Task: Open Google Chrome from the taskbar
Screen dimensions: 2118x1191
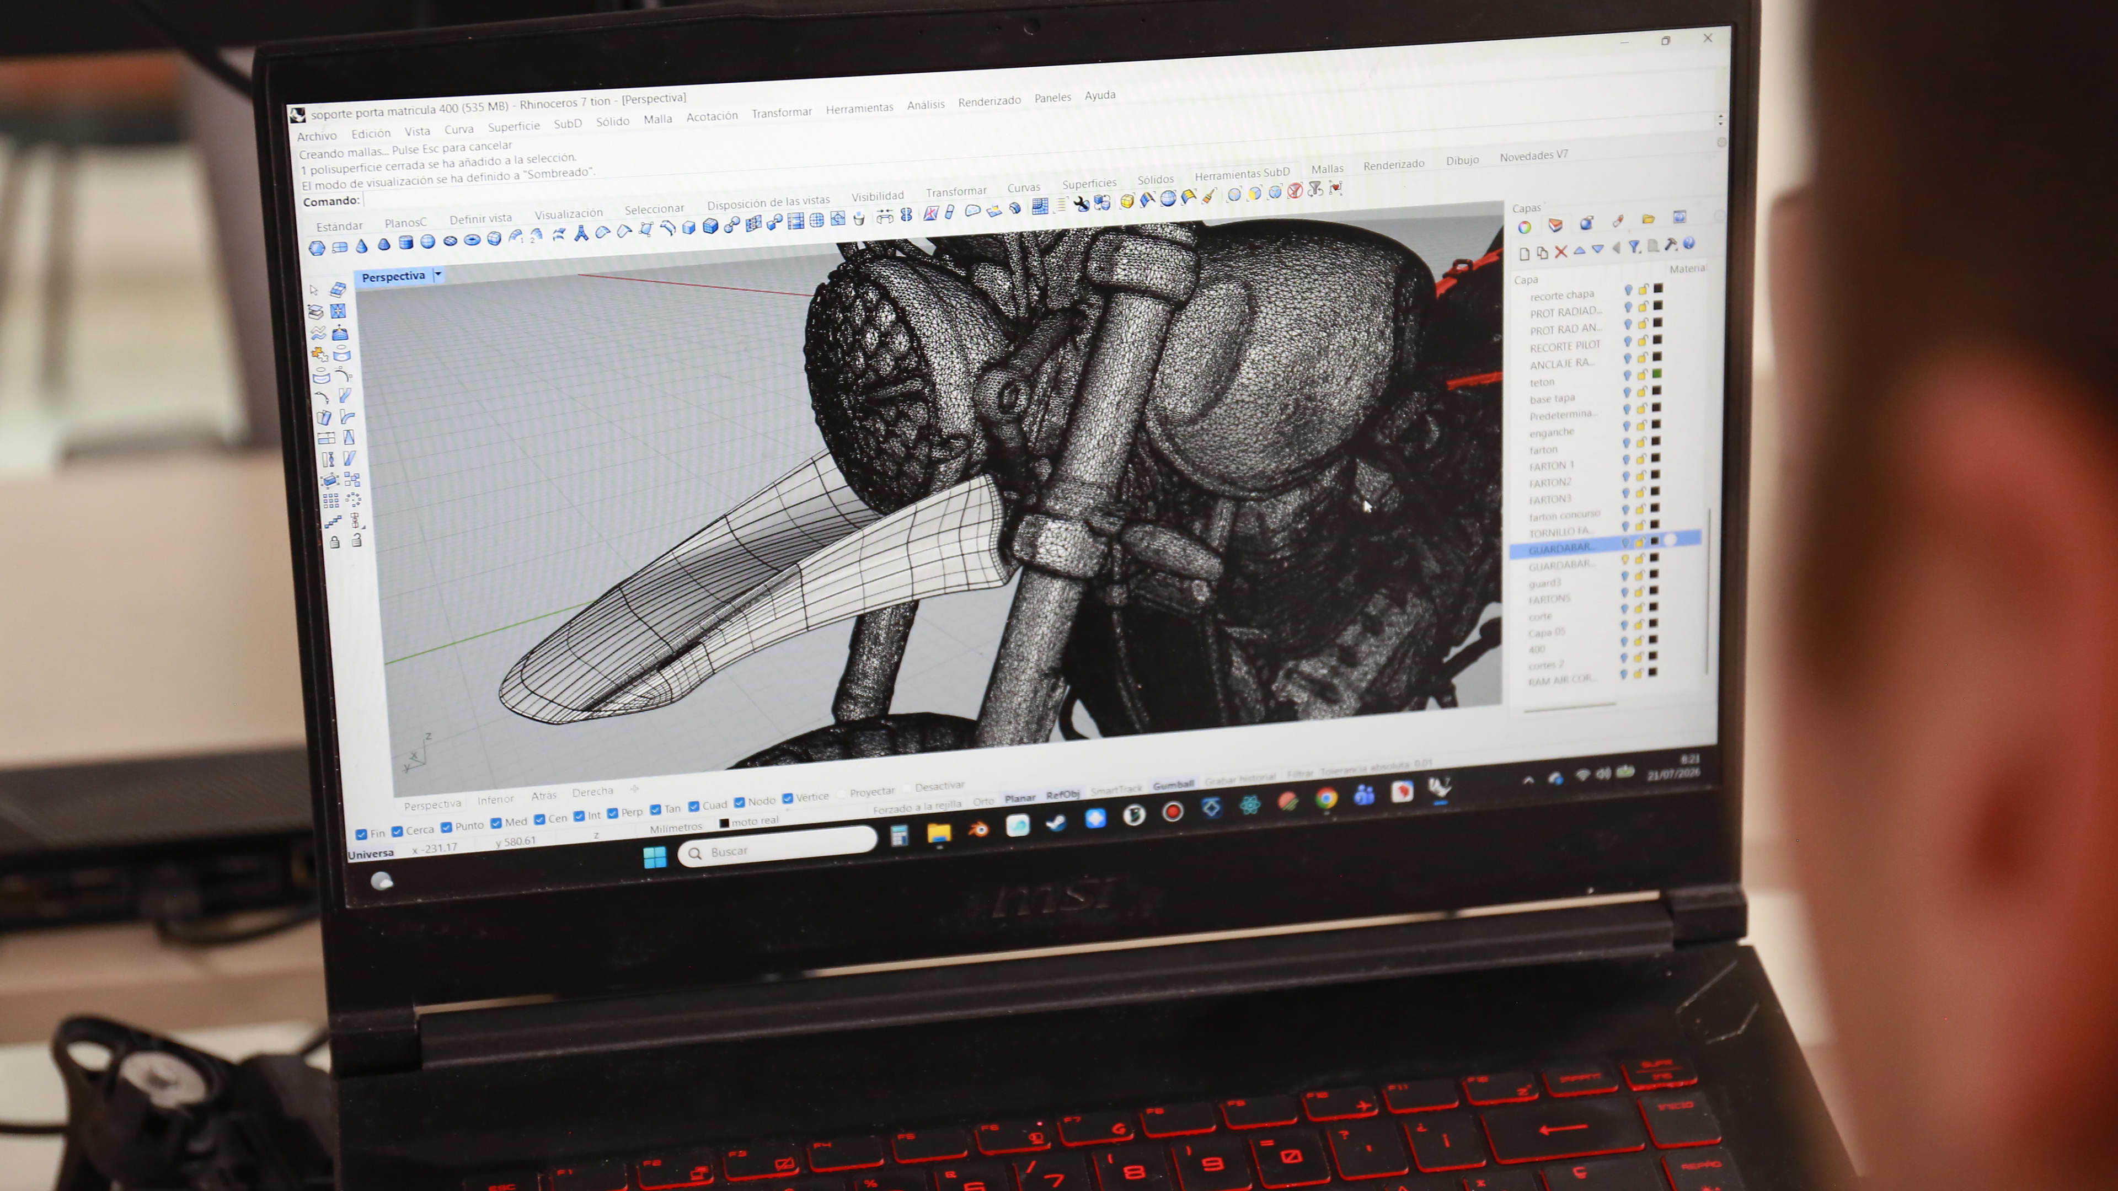Action: tap(1326, 798)
